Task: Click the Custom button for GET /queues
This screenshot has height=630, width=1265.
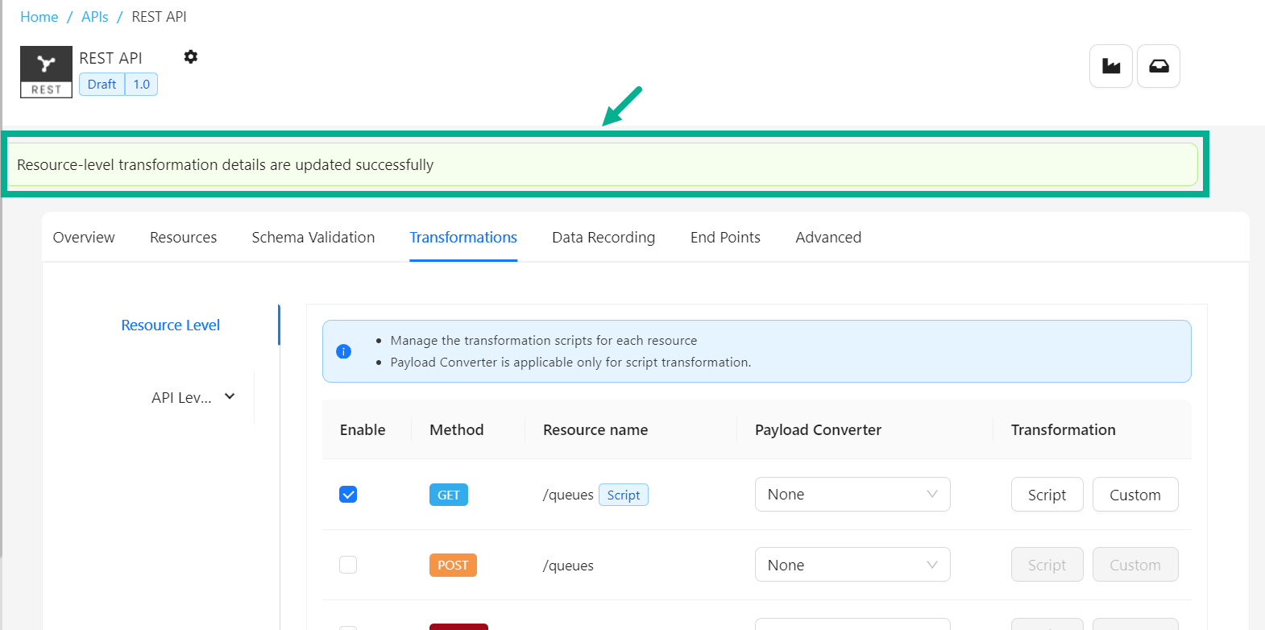Action: [1134, 495]
